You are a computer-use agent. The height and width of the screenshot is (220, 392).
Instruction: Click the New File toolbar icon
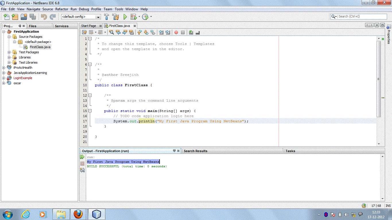(6, 17)
